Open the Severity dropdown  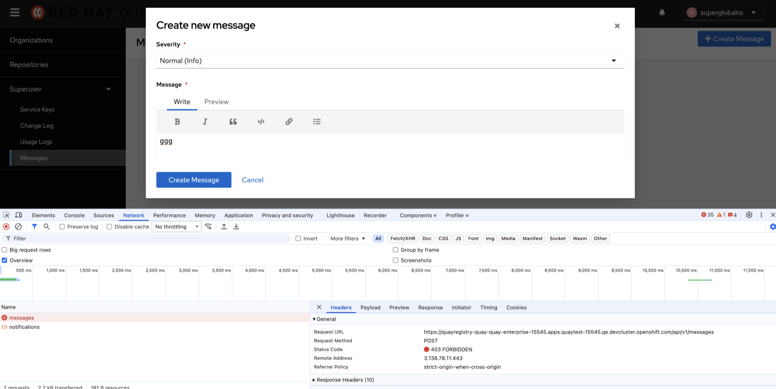[390, 61]
